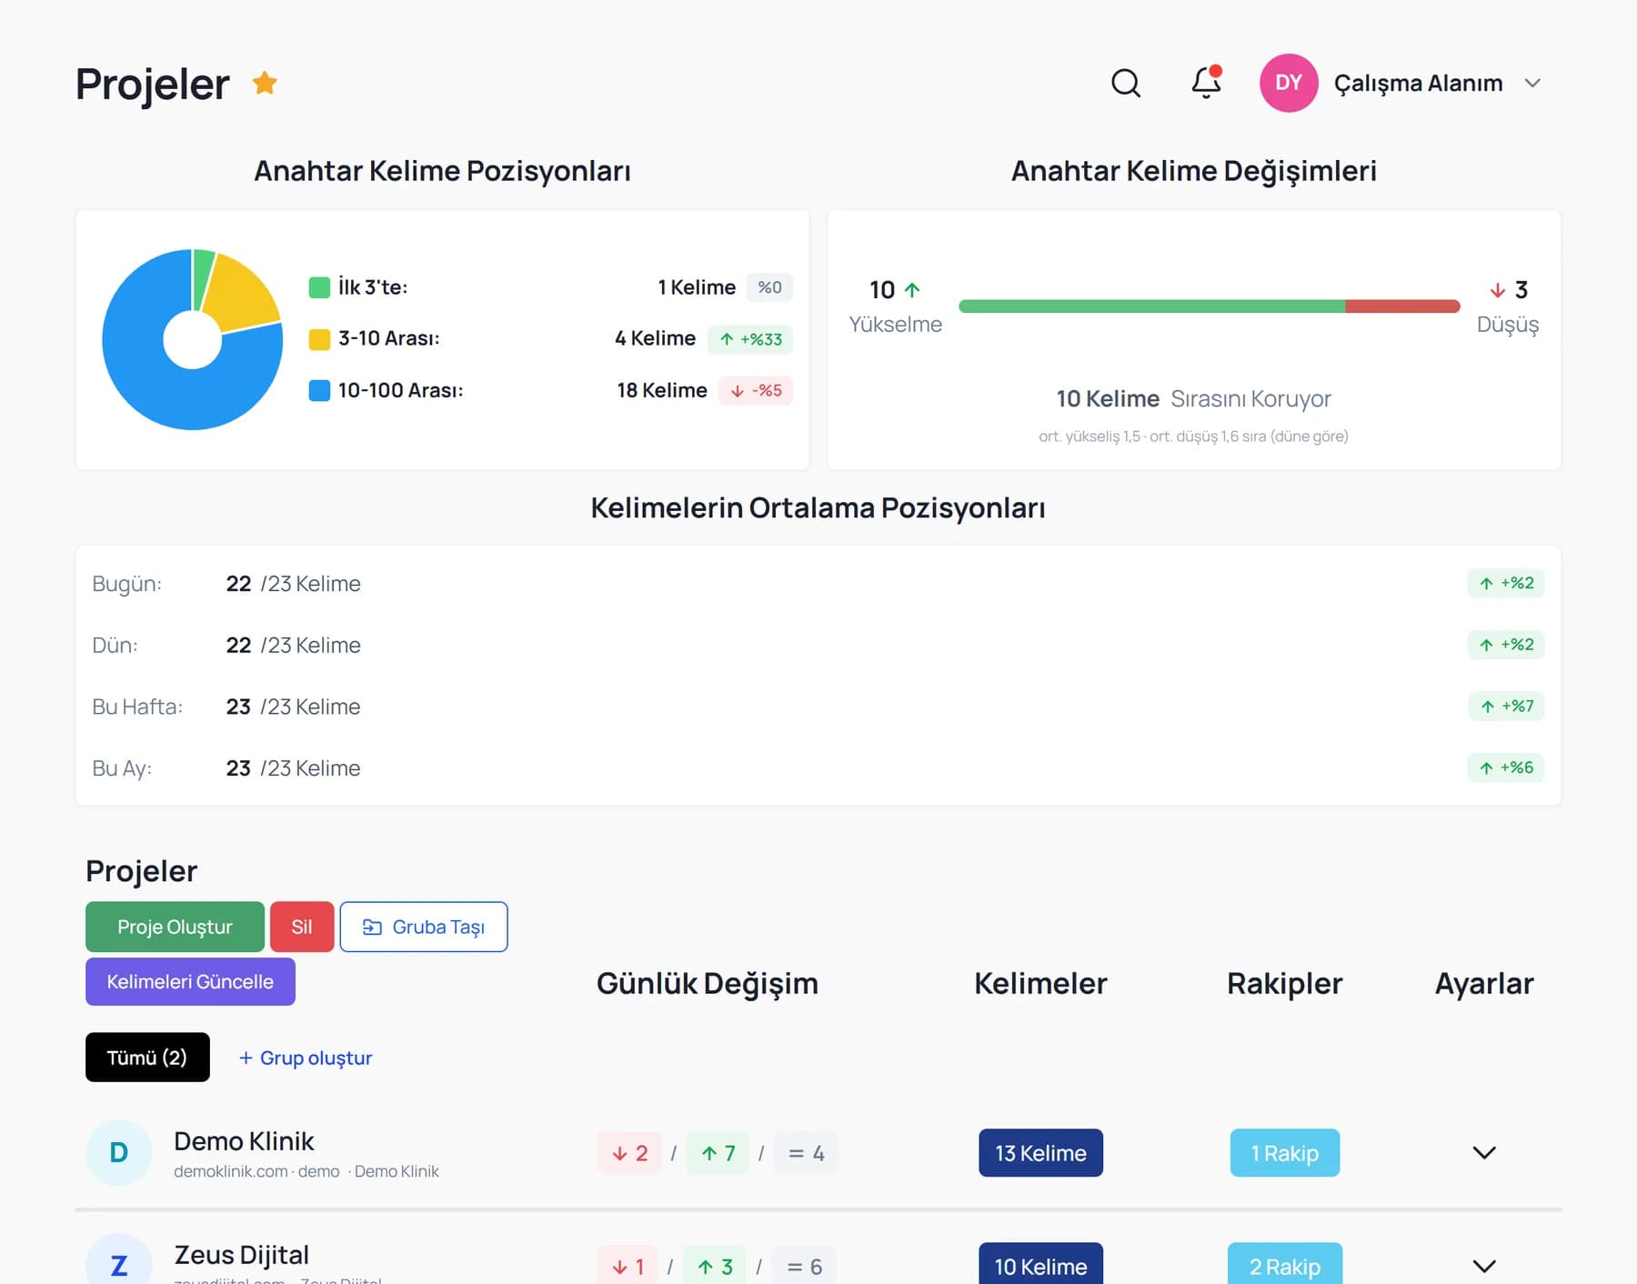The width and height of the screenshot is (1637, 1284).
Task: Click Kelimeleri Güncelle button
Action: pyautogui.click(x=190, y=981)
